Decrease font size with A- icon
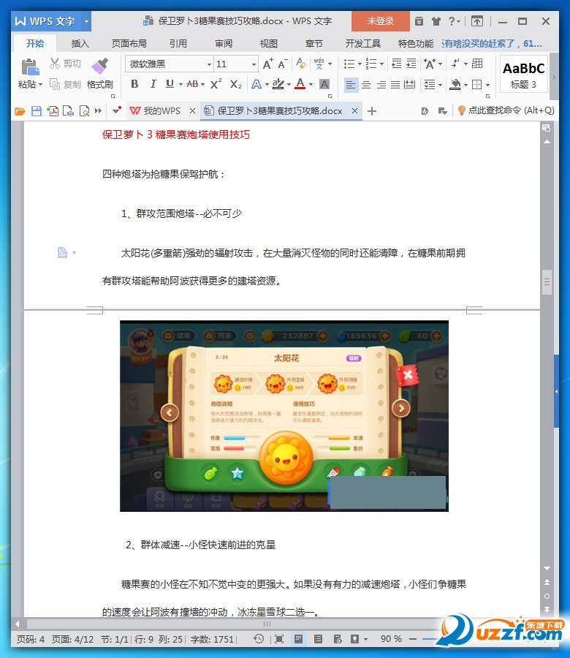This screenshot has height=658, width=570. (x=282, y=64)
